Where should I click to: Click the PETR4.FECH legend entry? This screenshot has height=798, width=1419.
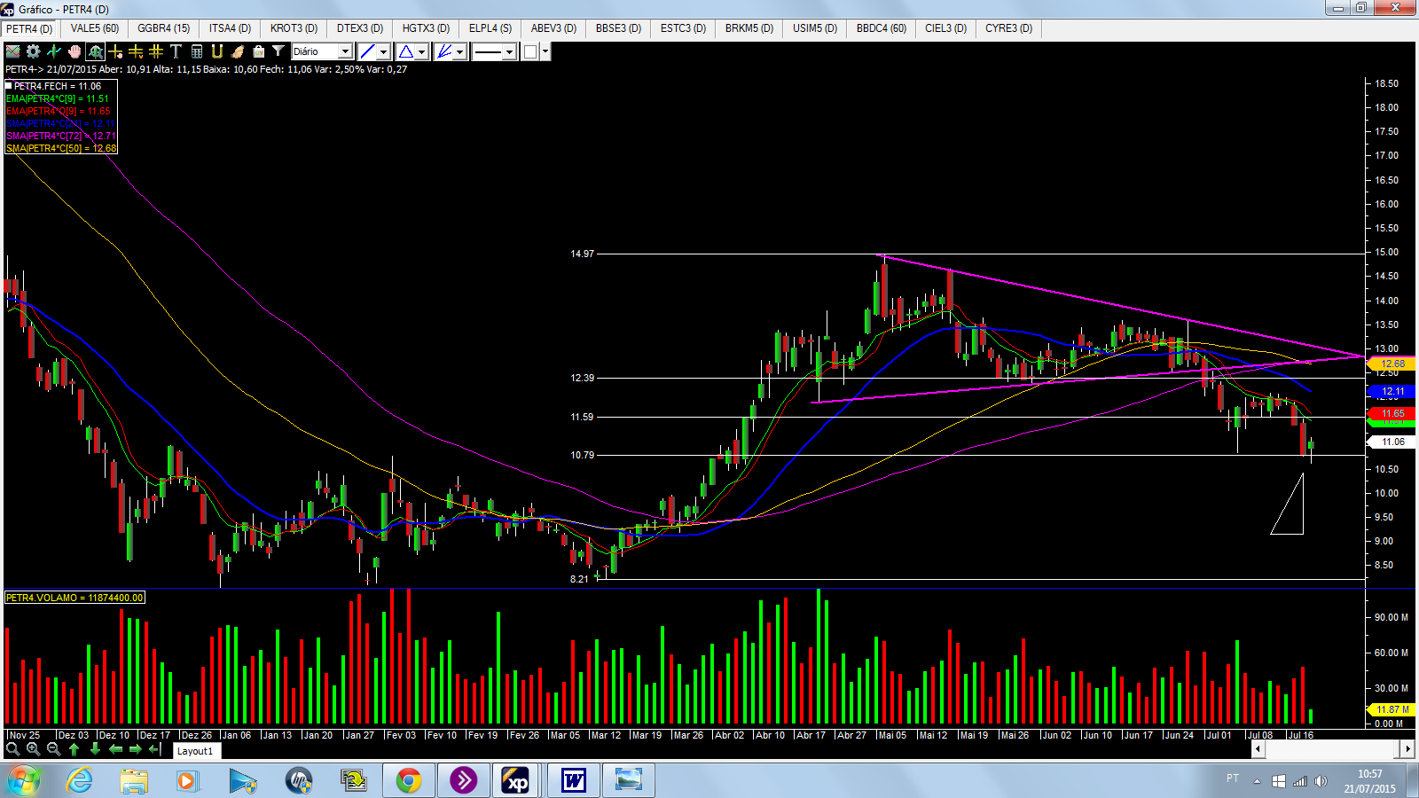(57, 86)
